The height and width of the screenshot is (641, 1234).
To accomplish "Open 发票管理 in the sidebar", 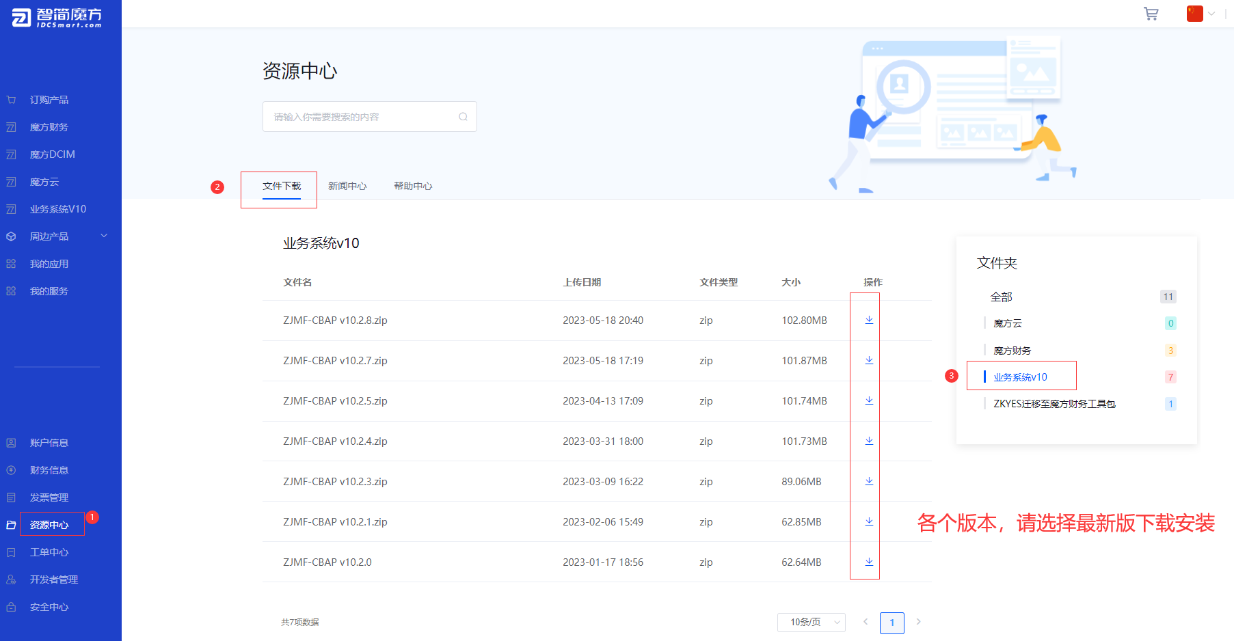I will tap(49, 497).
